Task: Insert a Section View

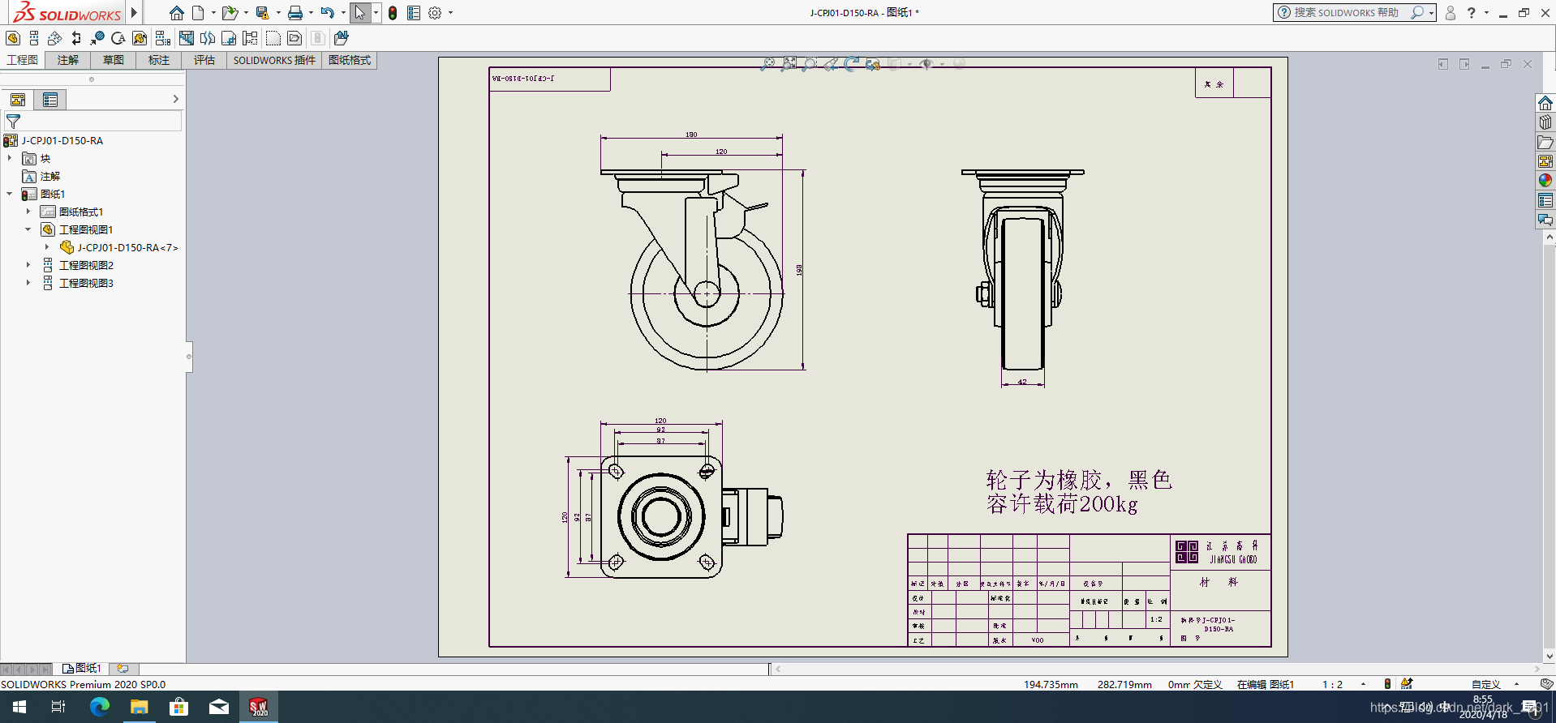Action: pos(76,38)
